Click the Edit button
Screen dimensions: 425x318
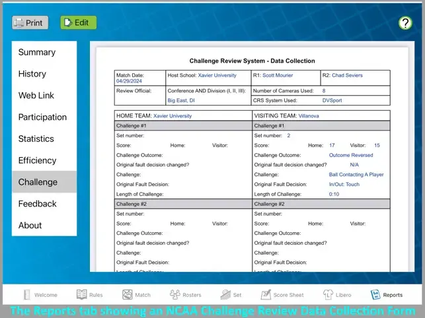point(79,22)
